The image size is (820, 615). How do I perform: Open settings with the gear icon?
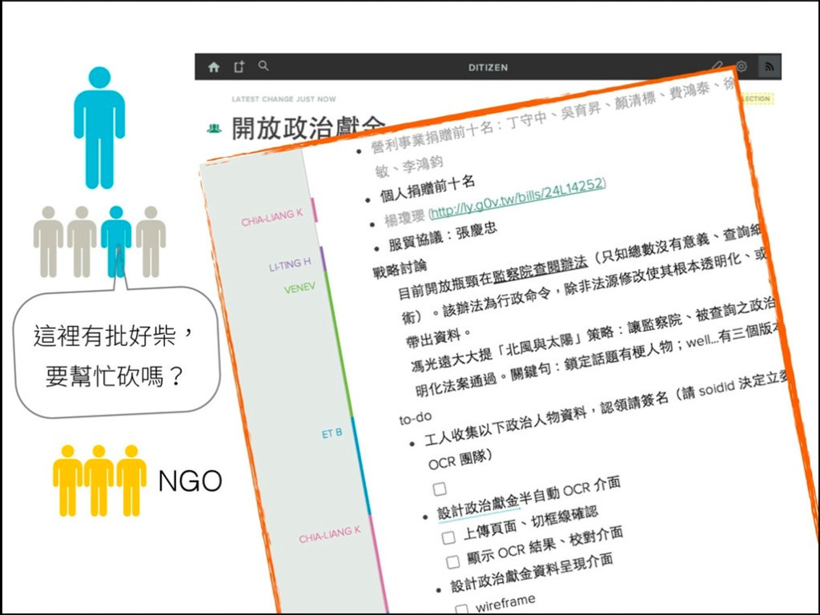tap(741, 66)
